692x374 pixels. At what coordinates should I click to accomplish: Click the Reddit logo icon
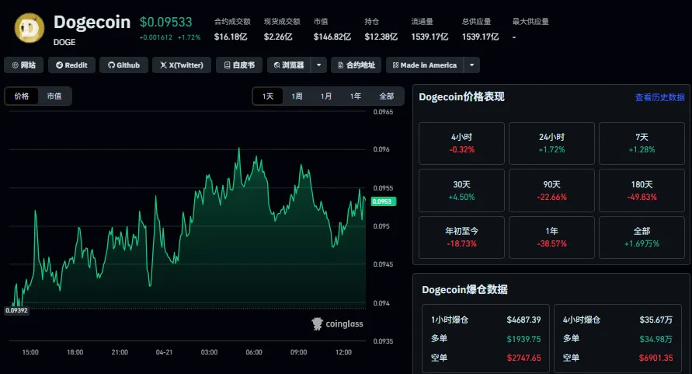coord(59,65)
